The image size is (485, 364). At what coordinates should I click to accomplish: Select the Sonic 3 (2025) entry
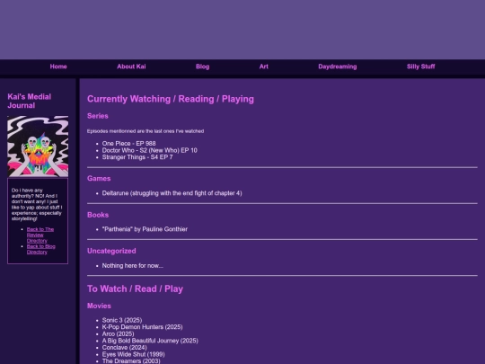122,320
